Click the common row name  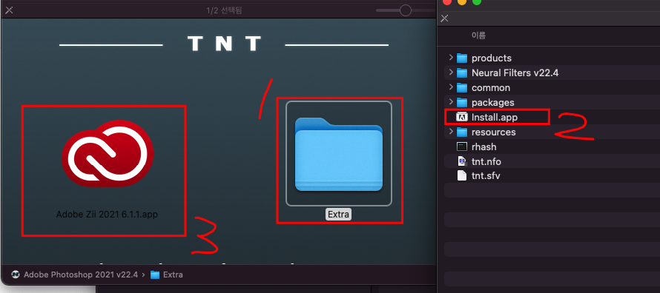(x=491, y=87)
